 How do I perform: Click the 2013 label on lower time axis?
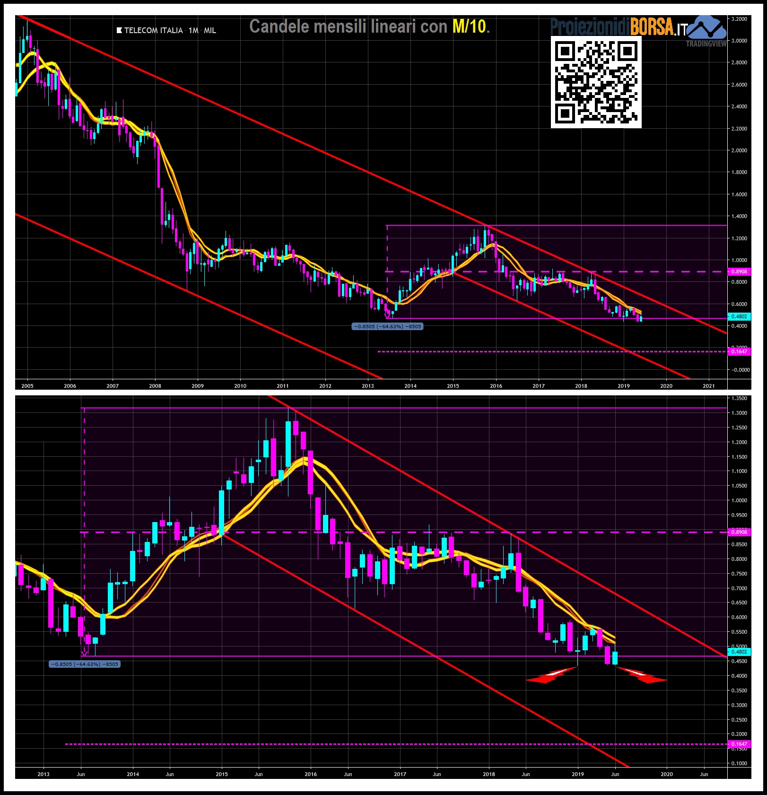tap(43, 774)
